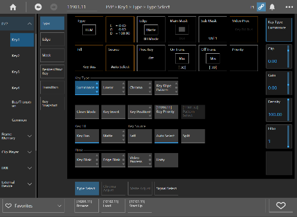Toggle Key Position
297x217 pixels.
click(140, 112)
